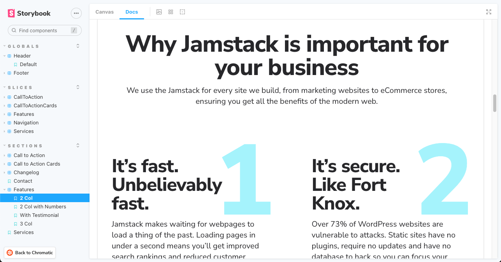Viewport: 501px width, 262px height.
Task: Click expand-all arrows beside SLICES
Action: (x=78, y=87)
